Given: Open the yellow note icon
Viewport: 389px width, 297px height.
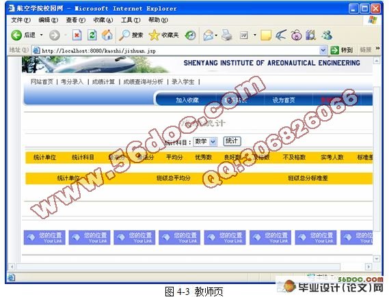Looking at the screenshot, I should 266,36.
